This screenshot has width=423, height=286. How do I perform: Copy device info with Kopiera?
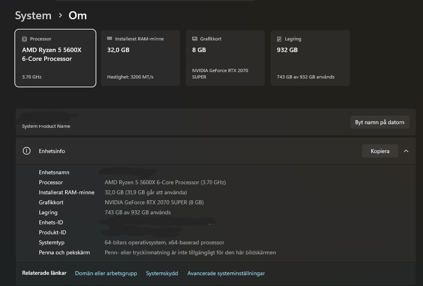[x=380, y=151]
